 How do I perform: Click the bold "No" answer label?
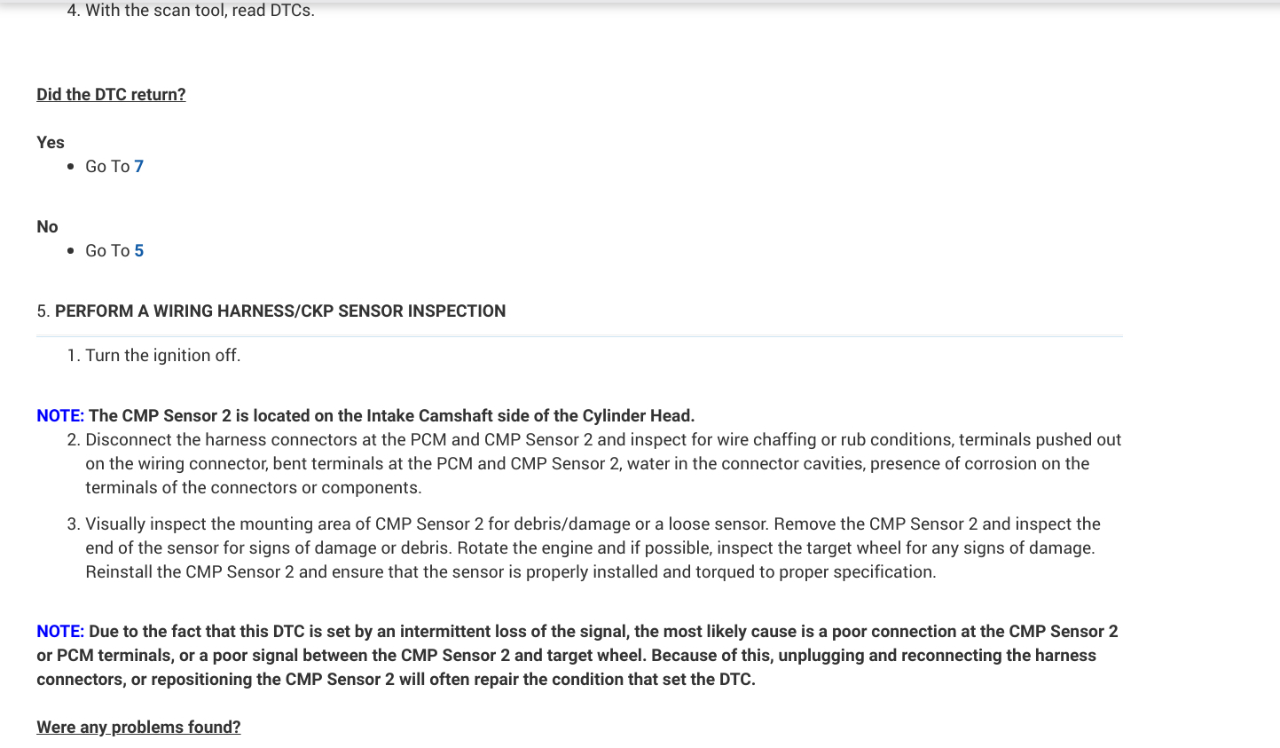pos(47,227)
